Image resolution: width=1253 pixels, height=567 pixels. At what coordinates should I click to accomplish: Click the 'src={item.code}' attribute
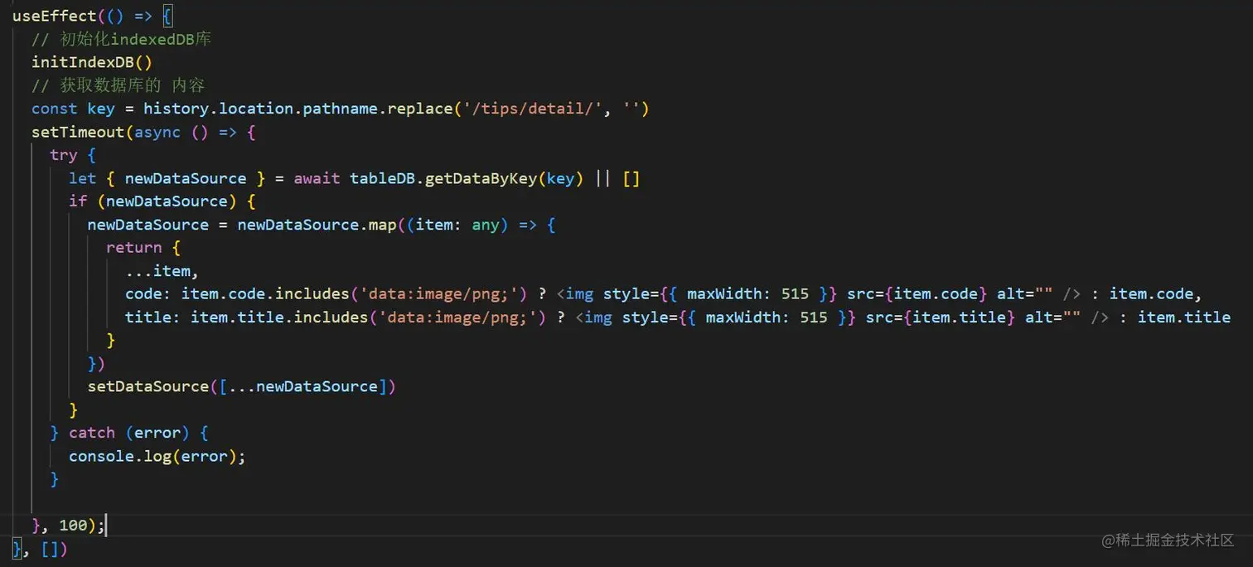(917, 293)
